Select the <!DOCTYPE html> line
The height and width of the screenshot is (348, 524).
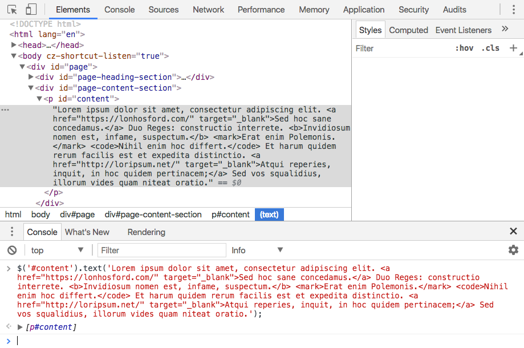point(45,24)
